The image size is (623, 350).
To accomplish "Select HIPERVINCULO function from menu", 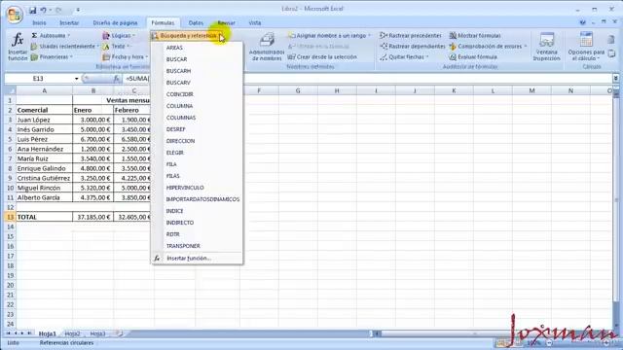I will click(198, 188).
